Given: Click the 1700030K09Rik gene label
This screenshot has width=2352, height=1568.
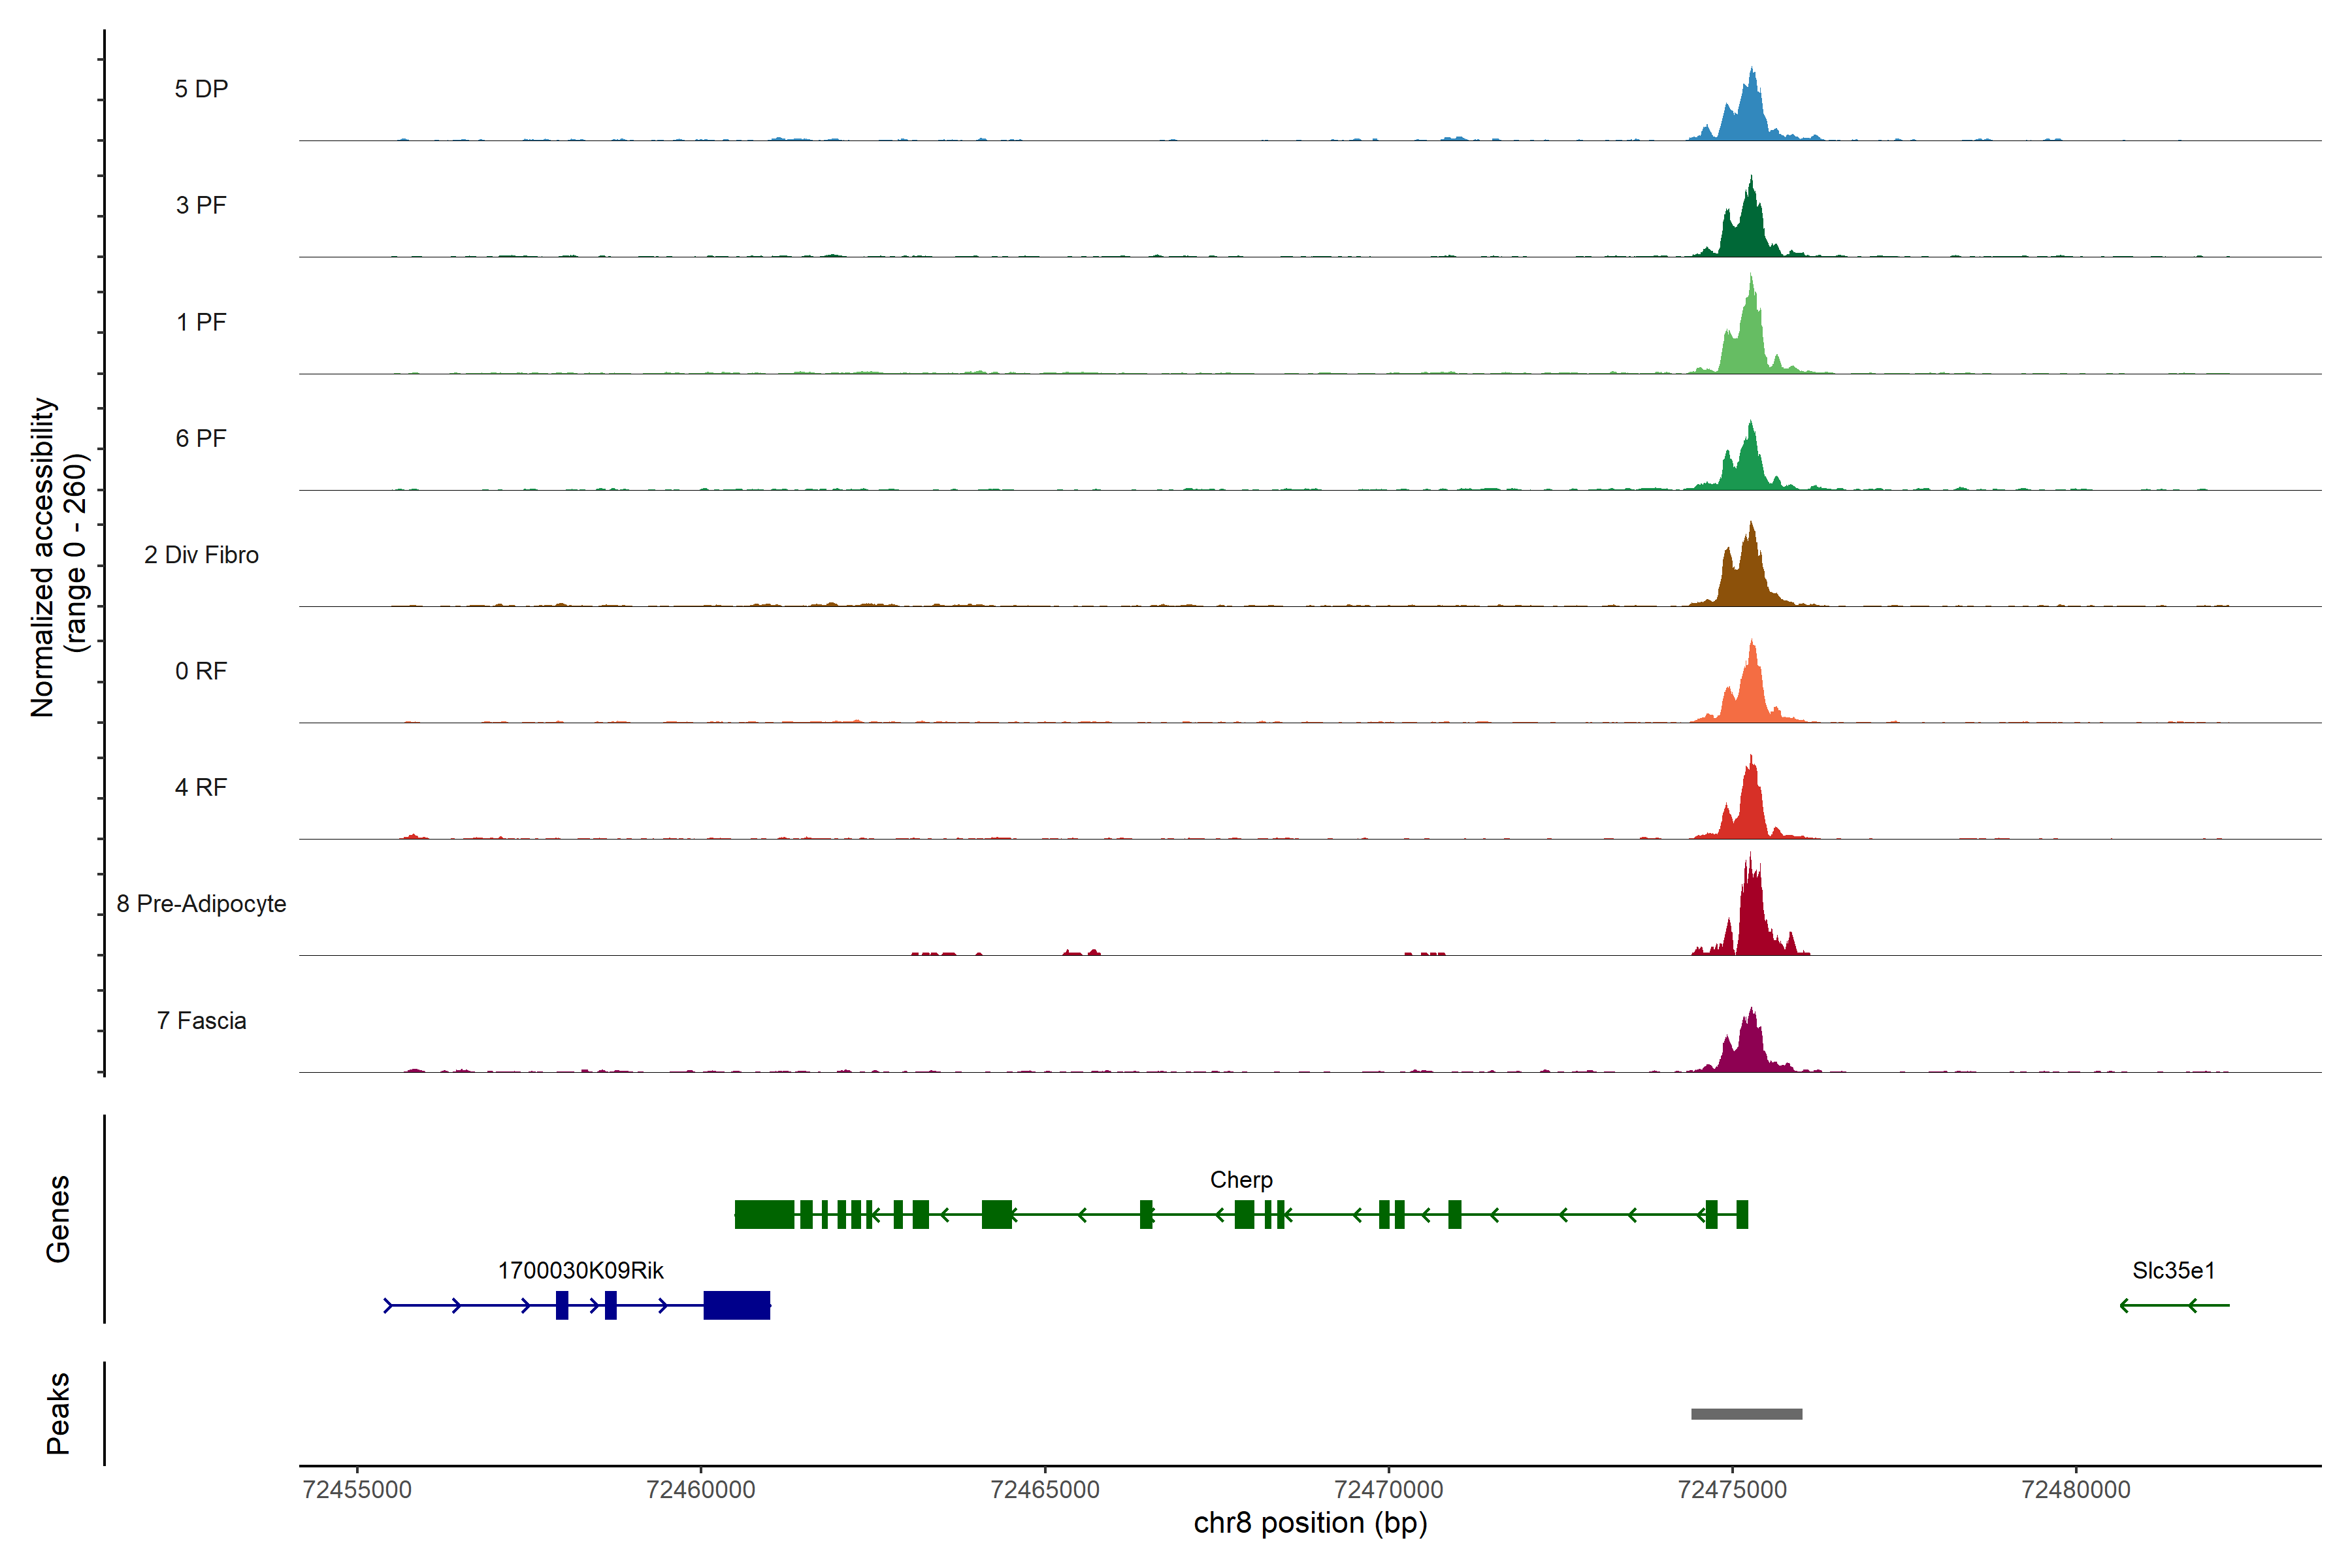Looking at the screenshot, I should (x=580, y=1270).
